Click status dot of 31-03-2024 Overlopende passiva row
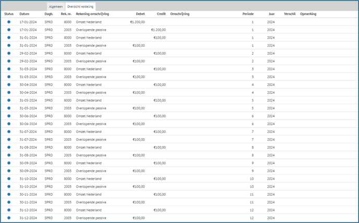Image resolution: width=359 pixels, height=223 pixels. (x=9, y=77)
